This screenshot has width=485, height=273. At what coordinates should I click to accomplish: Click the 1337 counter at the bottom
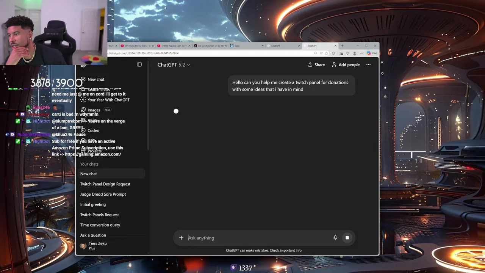tap(242, 268)
